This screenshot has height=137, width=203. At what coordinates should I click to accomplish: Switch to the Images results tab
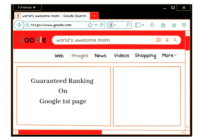click(80, 56)
